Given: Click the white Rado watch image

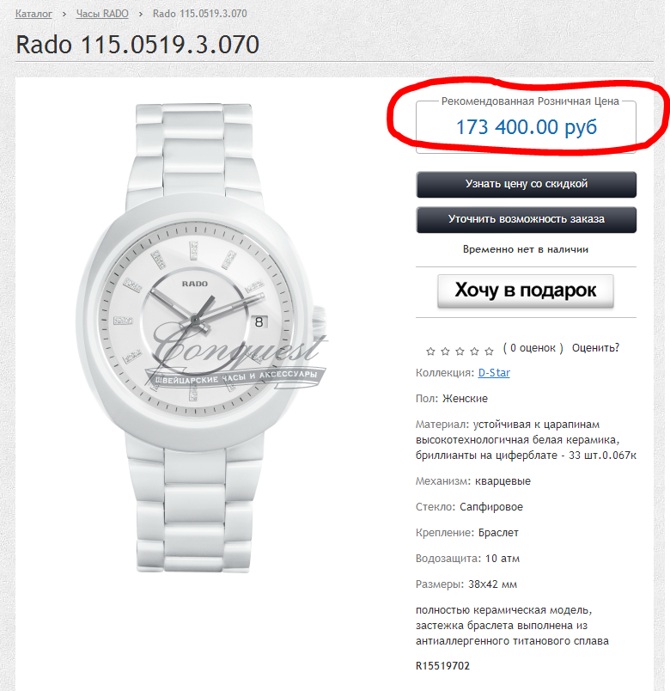Looking at the screenshot, I should pyautogui.click(x=201, y=338).
